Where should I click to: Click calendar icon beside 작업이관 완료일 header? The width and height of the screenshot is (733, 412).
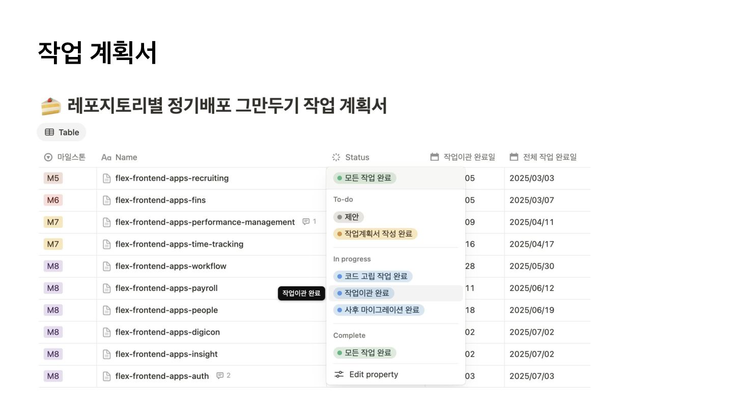[x=434, y=157]
